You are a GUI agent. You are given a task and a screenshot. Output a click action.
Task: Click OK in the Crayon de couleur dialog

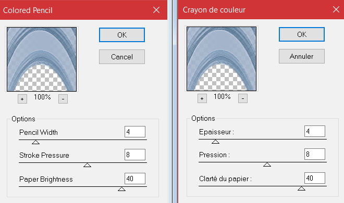[x=302, y=34]
